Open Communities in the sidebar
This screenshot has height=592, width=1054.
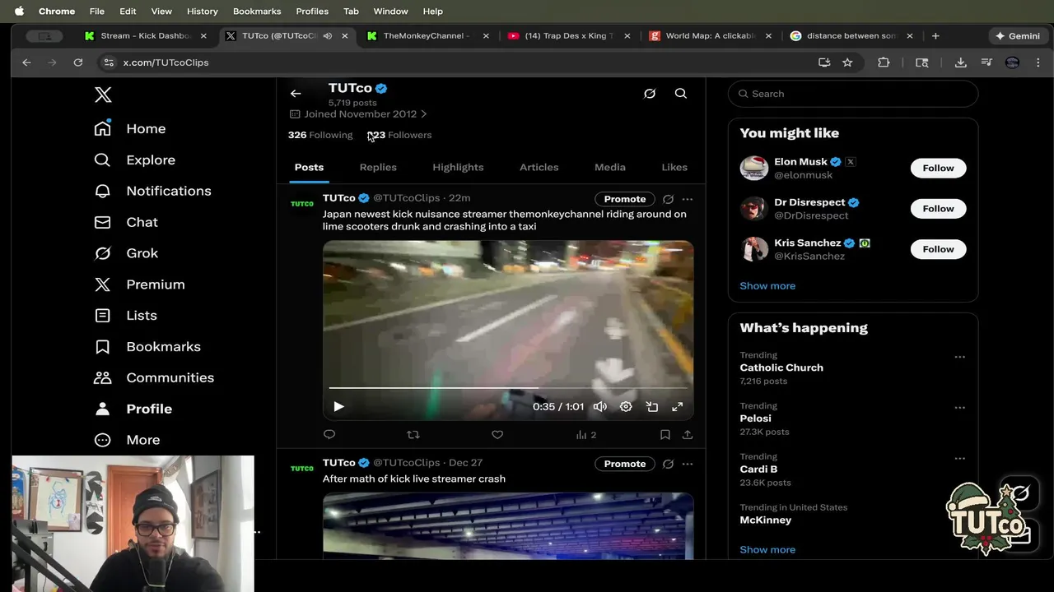(154, 377)
